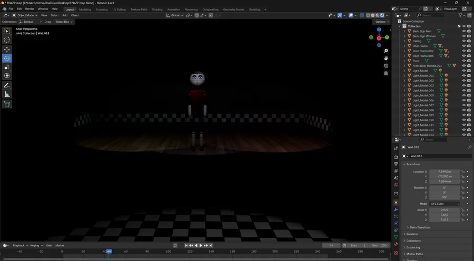The width and height of the screenshot is (474, 261).
Task: Open the Texture properties tab
Action: click(396, 253)
